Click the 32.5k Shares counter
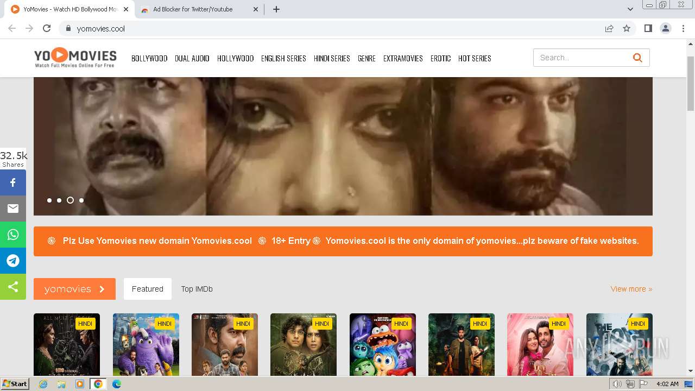 coord(14,159)
